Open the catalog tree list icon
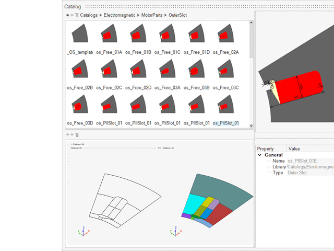This screenshot has width=334, height=251. (77, 15)
